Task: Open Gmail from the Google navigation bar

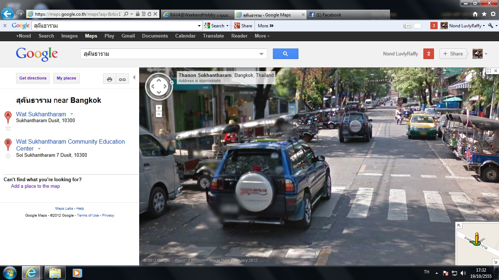Action: [128, 36]
